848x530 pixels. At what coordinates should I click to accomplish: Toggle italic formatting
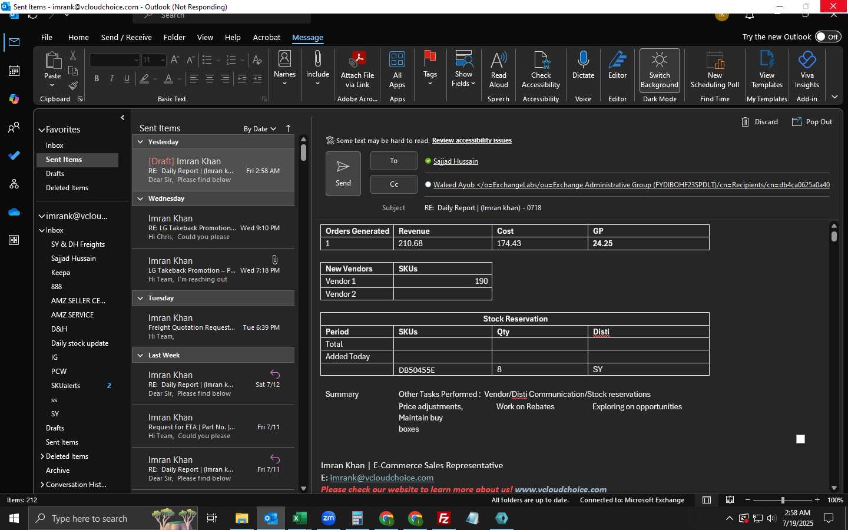pyautogui.click(x=112, y=79)
